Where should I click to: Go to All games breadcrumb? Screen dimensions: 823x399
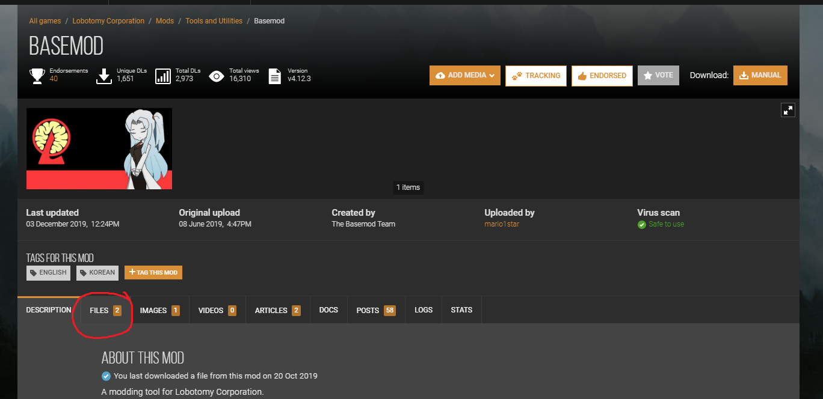coord(45,21)
